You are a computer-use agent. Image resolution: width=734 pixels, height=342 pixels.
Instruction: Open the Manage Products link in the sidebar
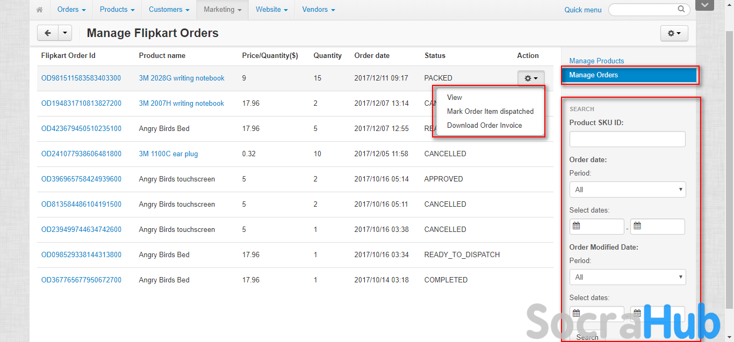596,61
